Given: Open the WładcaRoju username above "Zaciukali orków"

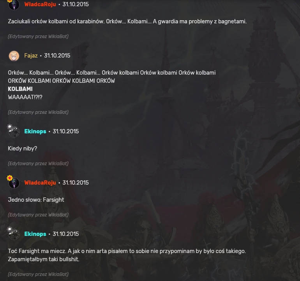Looking at the screenshot, I should tap(40, 4).
